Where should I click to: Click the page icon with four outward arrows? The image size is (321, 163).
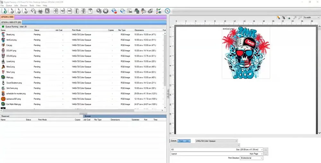[x=56, y=11]
